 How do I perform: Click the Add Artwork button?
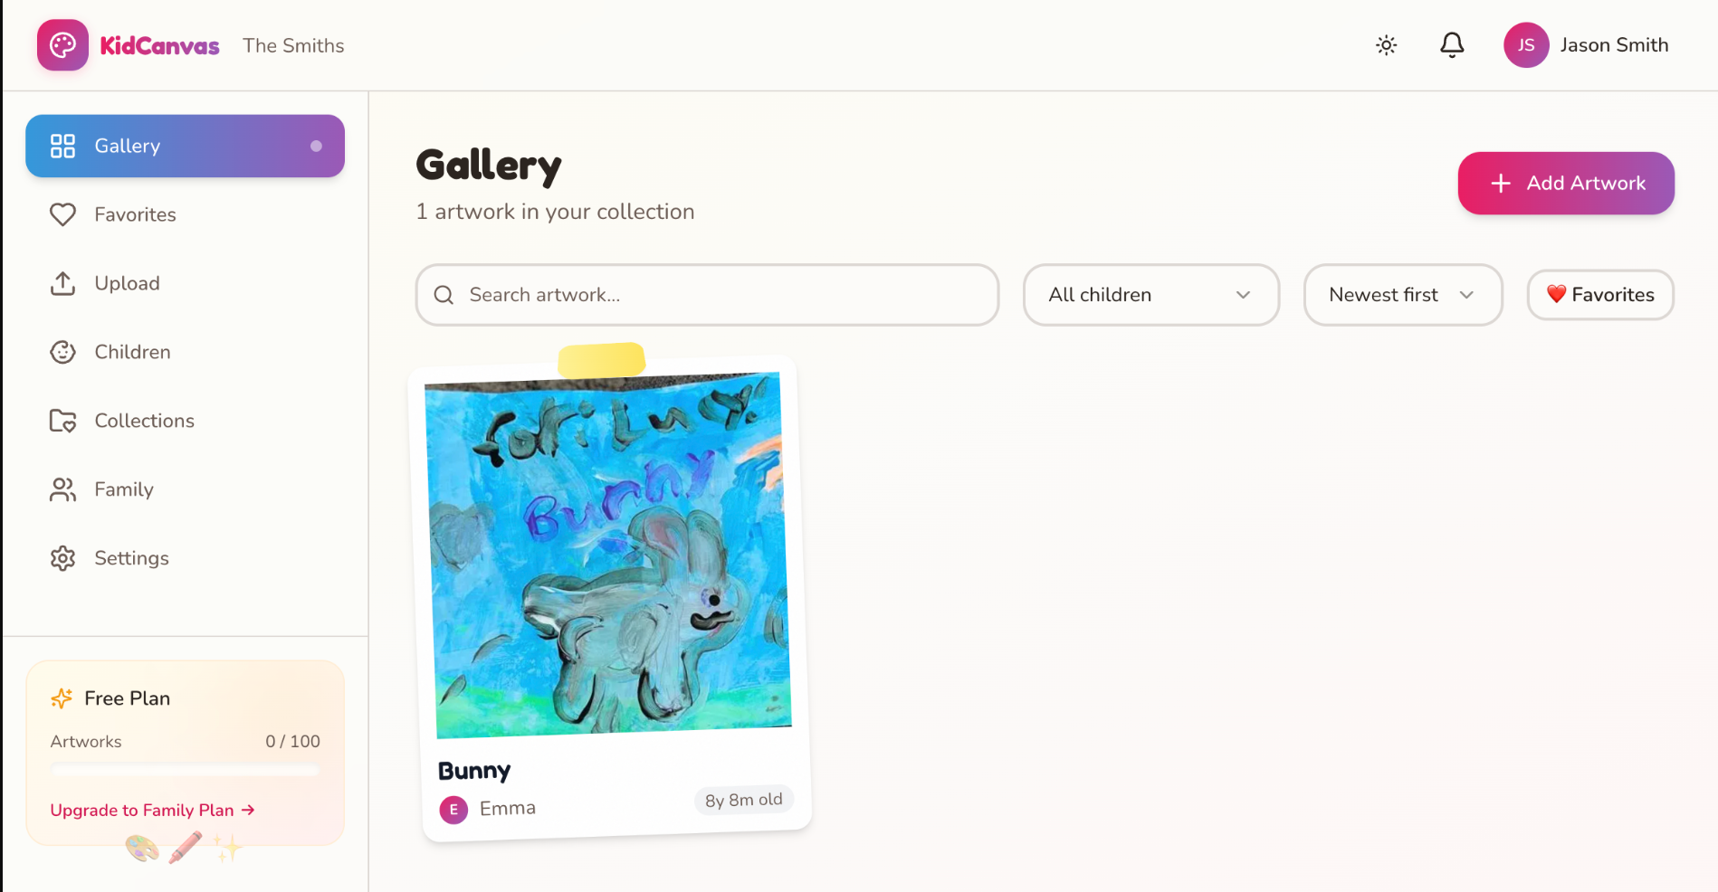(1565, 183)
